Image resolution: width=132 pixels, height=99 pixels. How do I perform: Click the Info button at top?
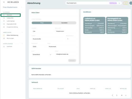[126, 3]
